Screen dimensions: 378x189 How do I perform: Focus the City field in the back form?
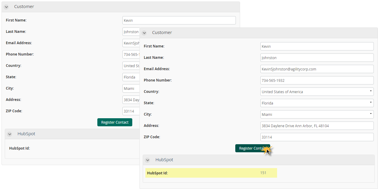click(x=131, y=88)
